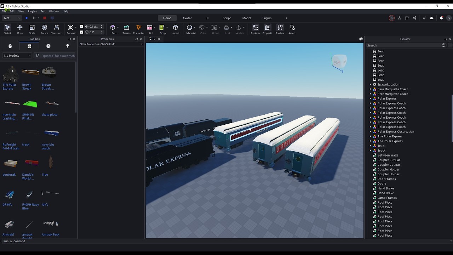Open the Edit menu

(x=12, y=11)
